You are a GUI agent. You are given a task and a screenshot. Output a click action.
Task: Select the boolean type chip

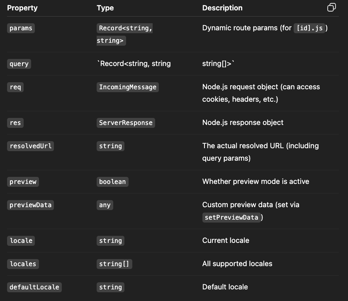(112, 181)
